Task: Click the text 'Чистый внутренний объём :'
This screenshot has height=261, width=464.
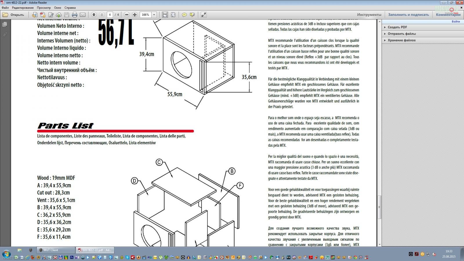Action: coord(67,70)
